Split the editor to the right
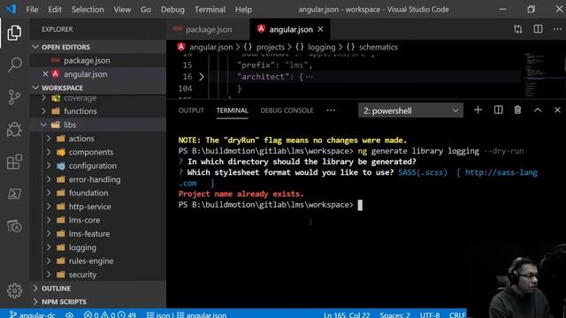566x318 pixels. pyautogui.click(x=538, y=29)
